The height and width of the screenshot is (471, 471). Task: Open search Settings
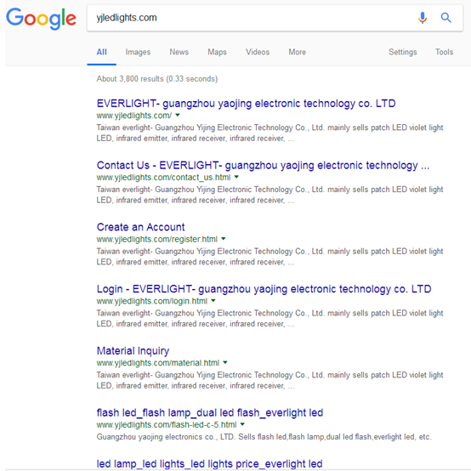tap(402, 52)
